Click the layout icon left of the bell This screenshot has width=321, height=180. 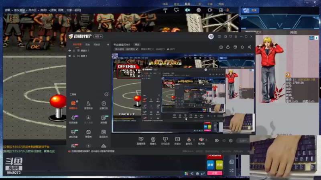coord(235,47)
